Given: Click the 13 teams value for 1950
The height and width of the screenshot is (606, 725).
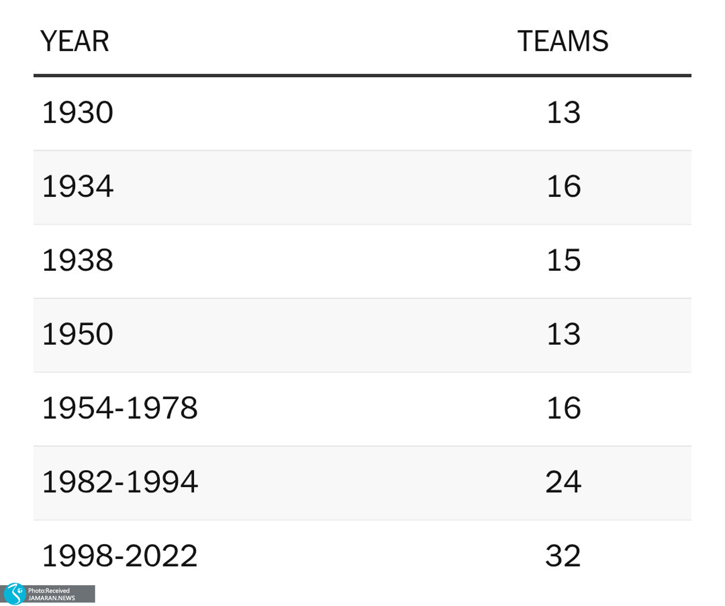Looking at the screenshot, I should point(564,334).
